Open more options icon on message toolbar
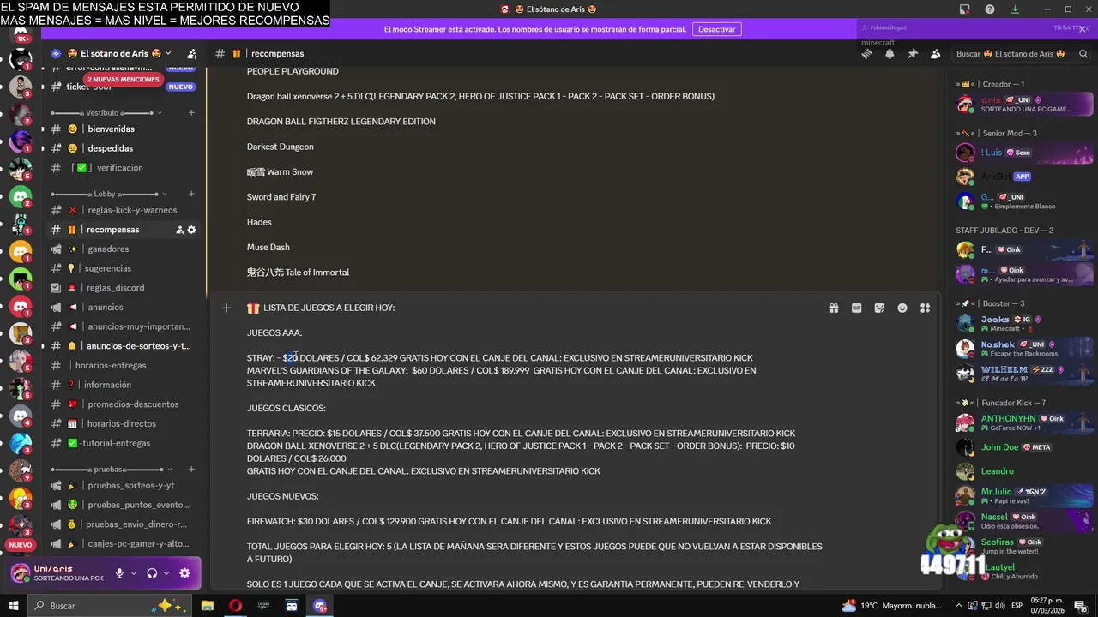The image size is (1098, 617). point(925,308)
